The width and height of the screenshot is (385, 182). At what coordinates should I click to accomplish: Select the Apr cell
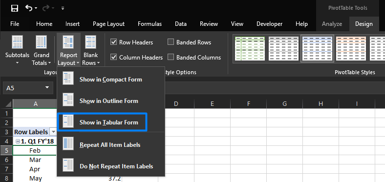(x=35, y=169)
